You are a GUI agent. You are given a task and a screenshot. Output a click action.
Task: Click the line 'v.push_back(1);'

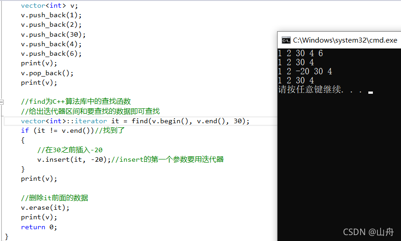tap(51, 15)
